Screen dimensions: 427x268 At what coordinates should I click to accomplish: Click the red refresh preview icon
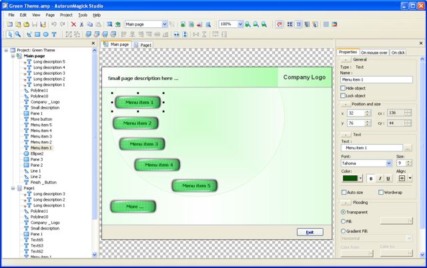(279, 24)
